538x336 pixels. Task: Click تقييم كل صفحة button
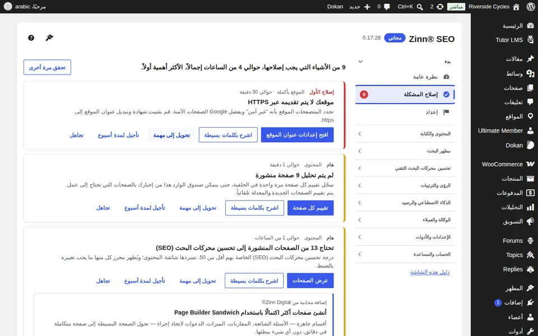pos(310,208)
